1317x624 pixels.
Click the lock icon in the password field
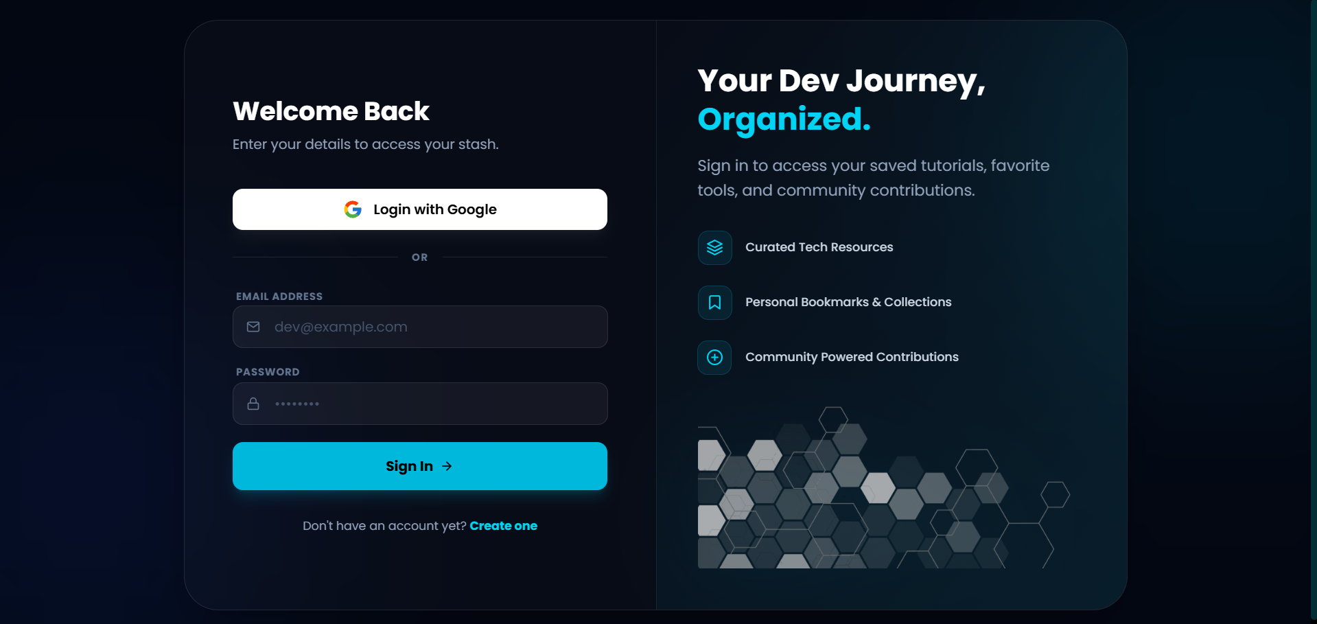[253, 404]
